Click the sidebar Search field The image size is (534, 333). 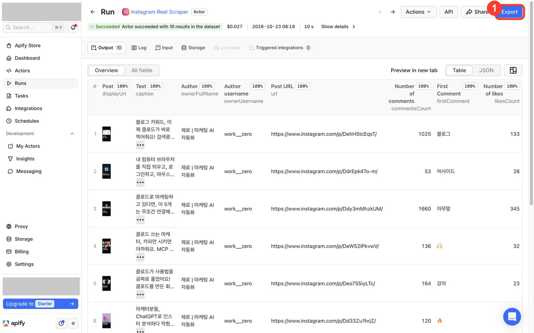coord(34,27)
